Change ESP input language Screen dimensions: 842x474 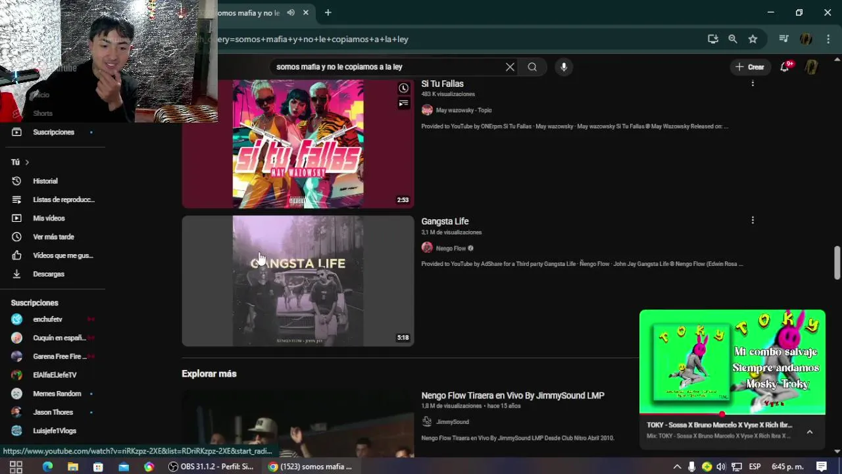click(x=755, y=467)
